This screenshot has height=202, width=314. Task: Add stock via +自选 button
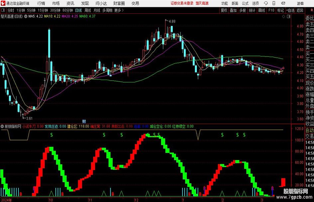[x=290, y=10]
